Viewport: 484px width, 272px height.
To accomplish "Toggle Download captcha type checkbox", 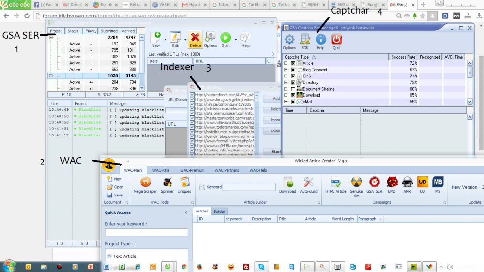I will [x=293, y=95].
